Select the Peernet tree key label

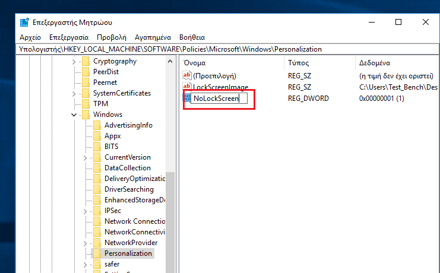(x=105, y=82)
